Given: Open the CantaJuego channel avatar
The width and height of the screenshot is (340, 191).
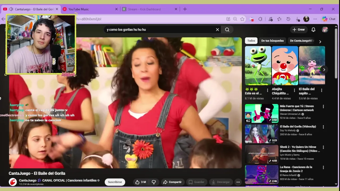Looking at the screenshot, I should [13, 182].
